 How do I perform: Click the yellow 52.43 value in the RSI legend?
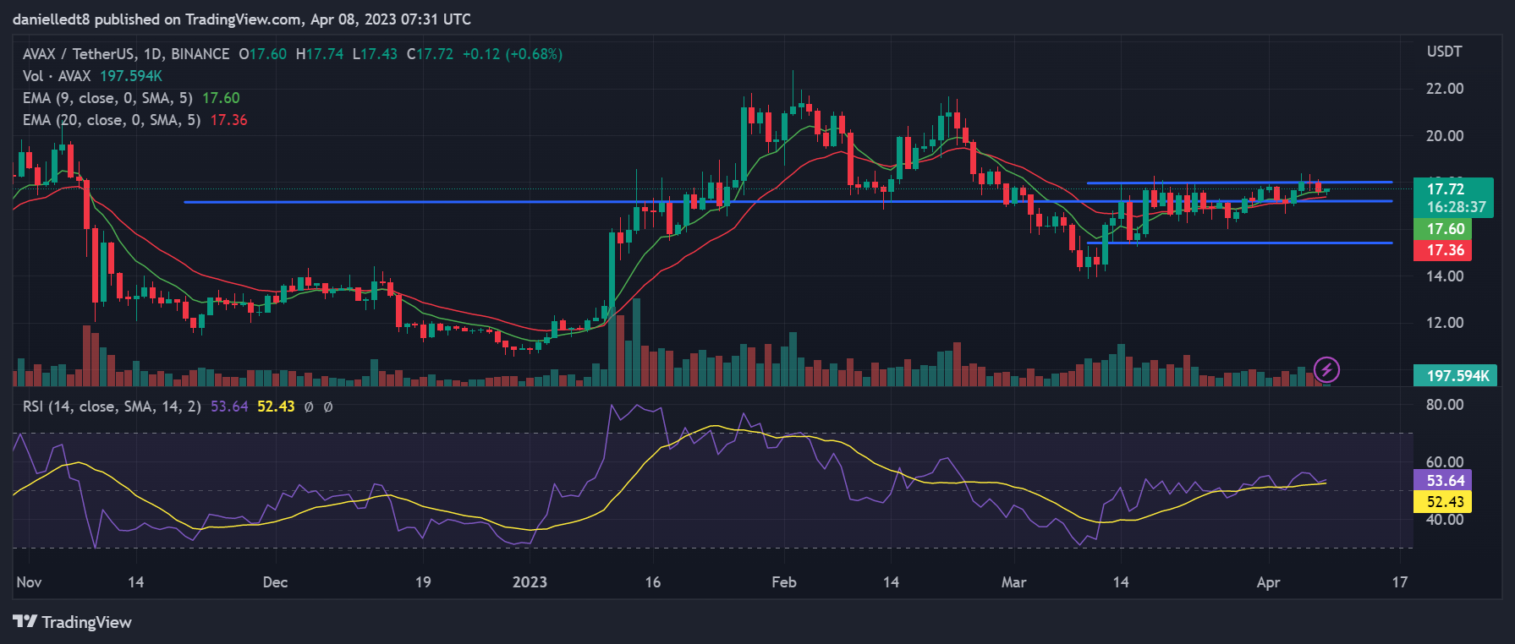point(276,407)
